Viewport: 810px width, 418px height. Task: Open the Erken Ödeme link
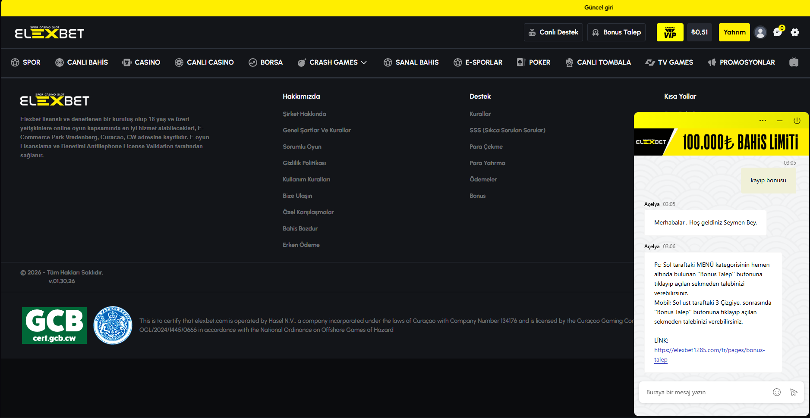click(301, 245)
